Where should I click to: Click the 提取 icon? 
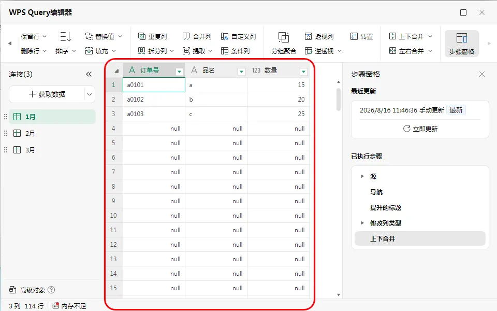point(186,51)
